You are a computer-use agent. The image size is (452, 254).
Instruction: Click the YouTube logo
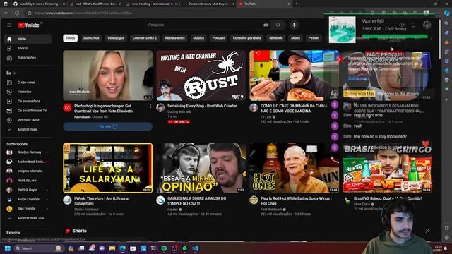click(x=28, y=25)
